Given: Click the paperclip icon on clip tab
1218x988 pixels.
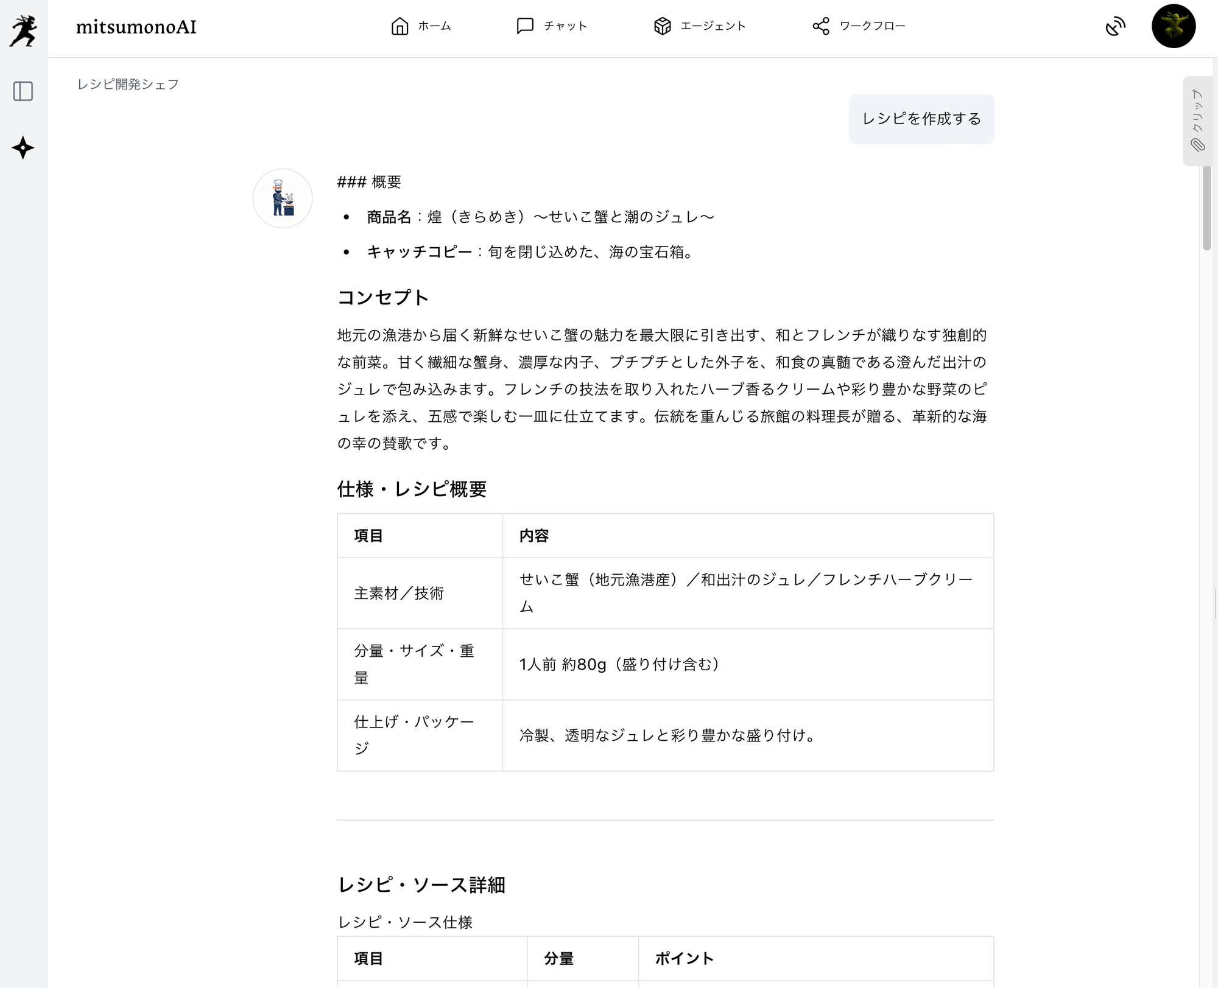Looking at the screenshot, I should (1197, 145).
